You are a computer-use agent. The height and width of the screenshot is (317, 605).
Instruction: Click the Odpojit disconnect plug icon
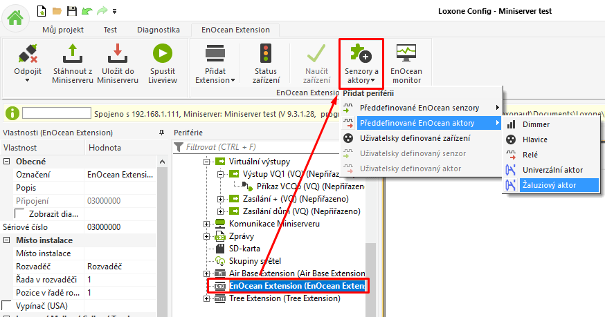click(x=26, y=54)
